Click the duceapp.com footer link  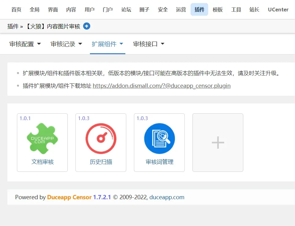[167, 197]
